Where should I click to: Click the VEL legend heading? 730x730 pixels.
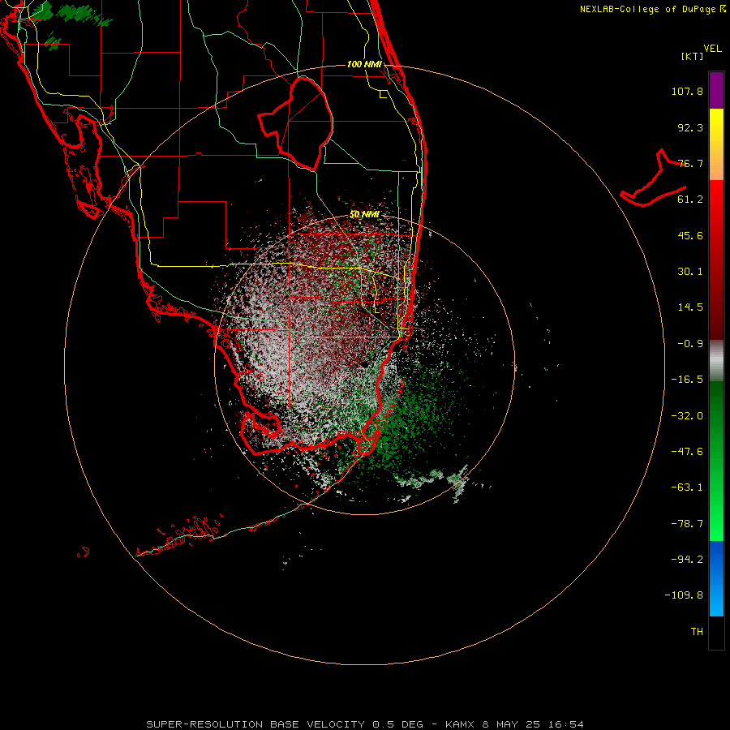click(712, 49)
